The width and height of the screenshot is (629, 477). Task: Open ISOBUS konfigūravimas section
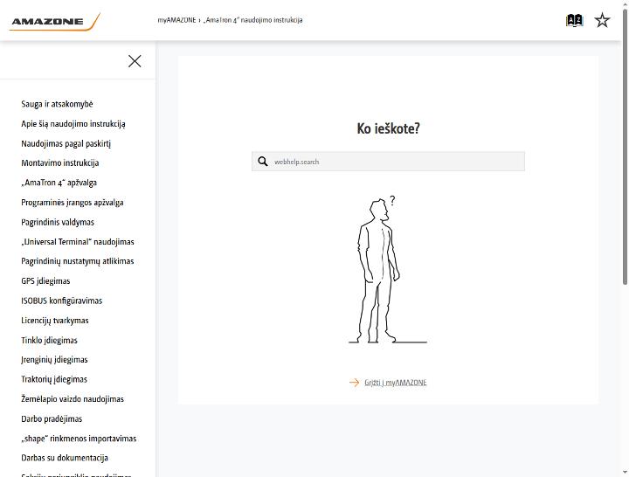point(61,301)
